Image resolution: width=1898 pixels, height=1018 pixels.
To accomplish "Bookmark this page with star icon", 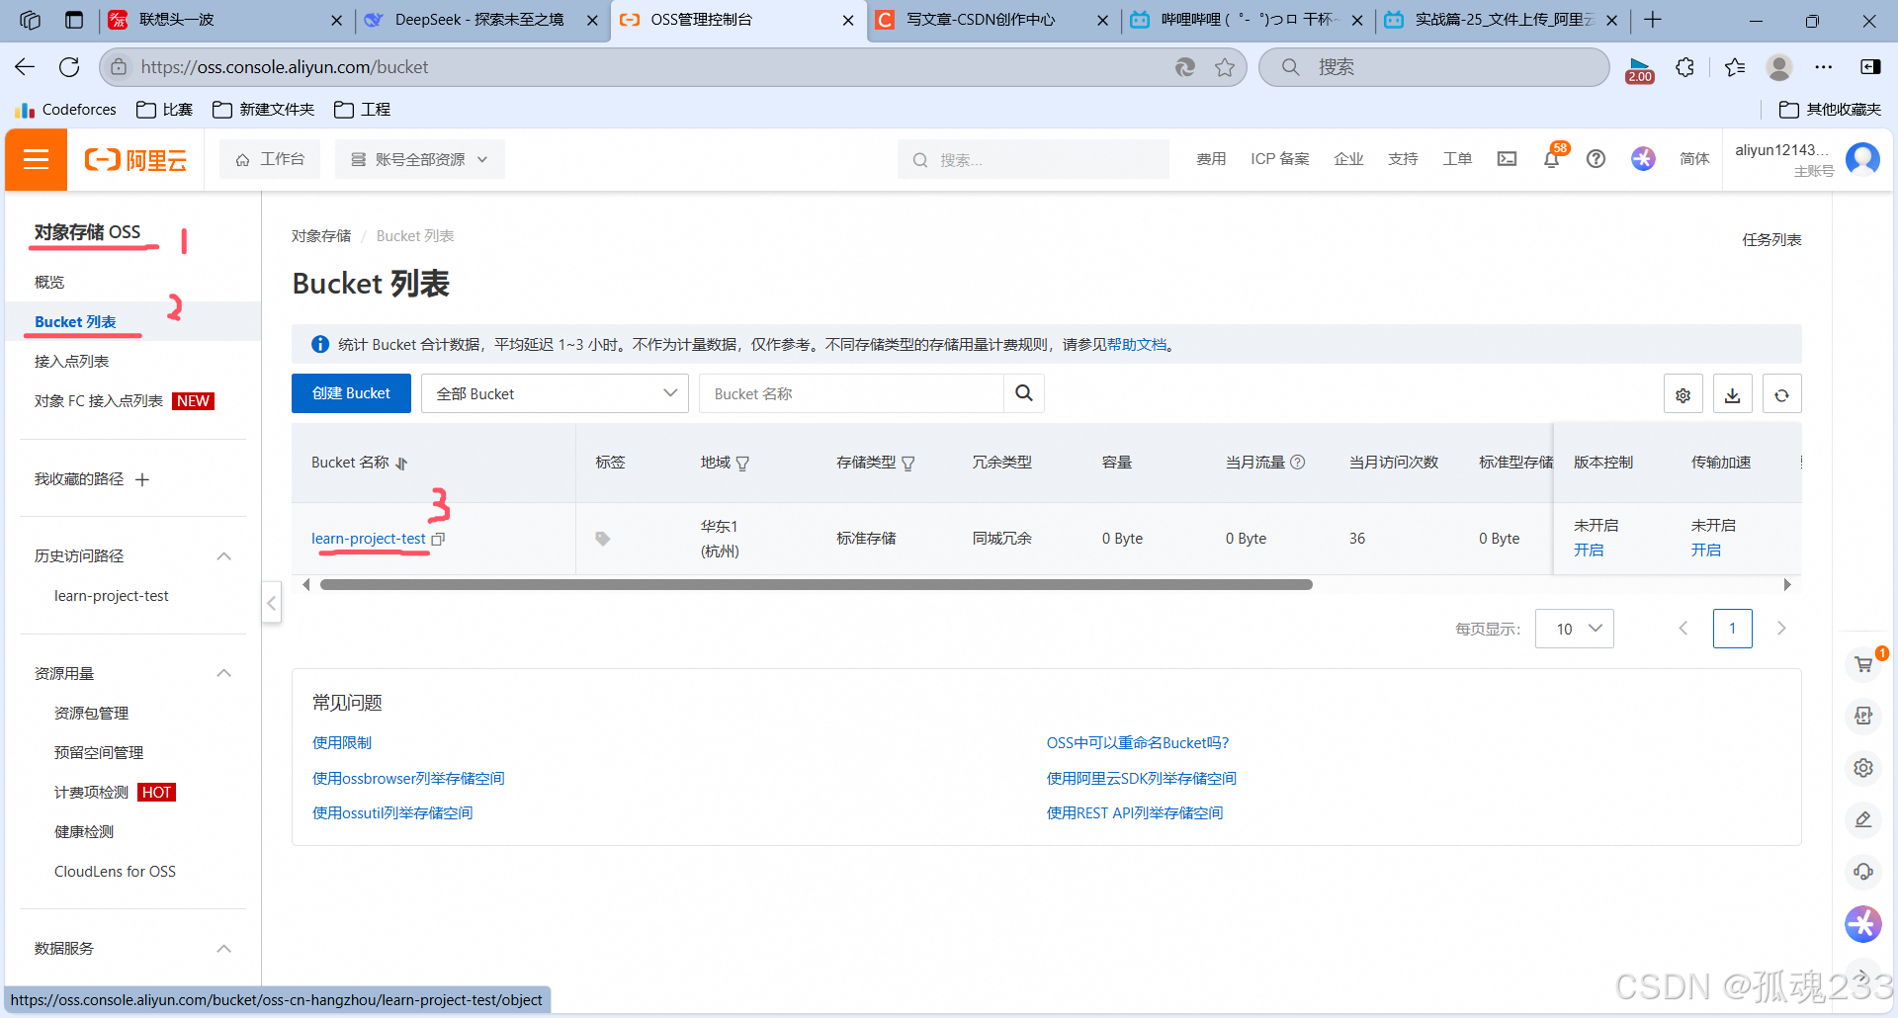I will click(1225, 66).
